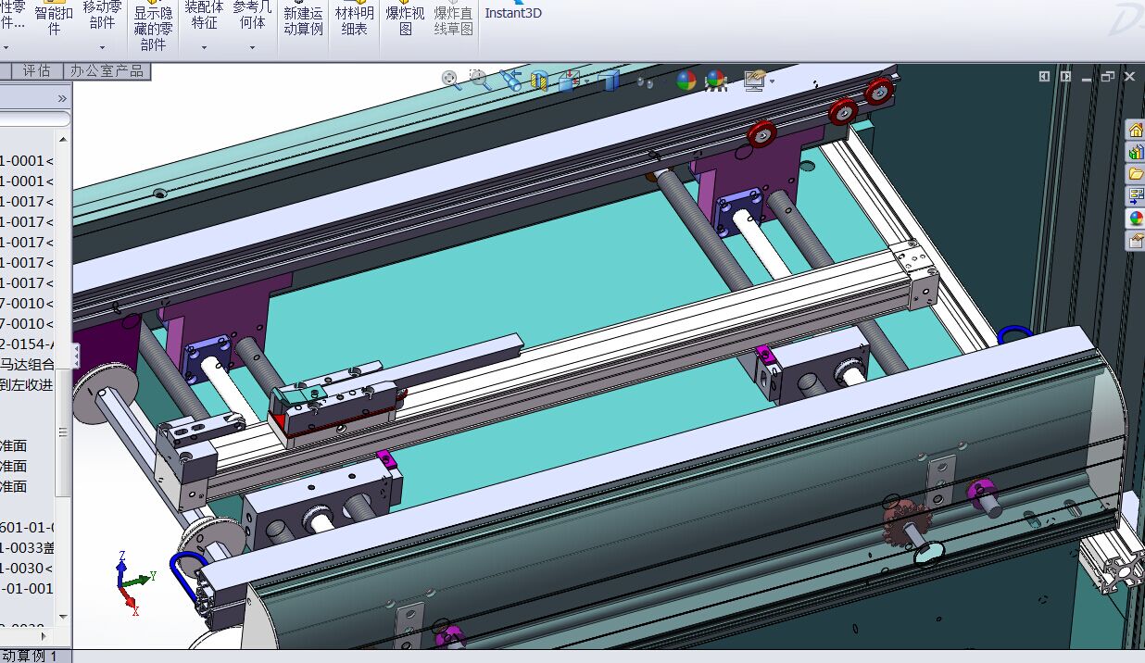Viewport: 1145px width, 663px height.
Task: Select the 马达组合 tree item
Action: point(27,364)
